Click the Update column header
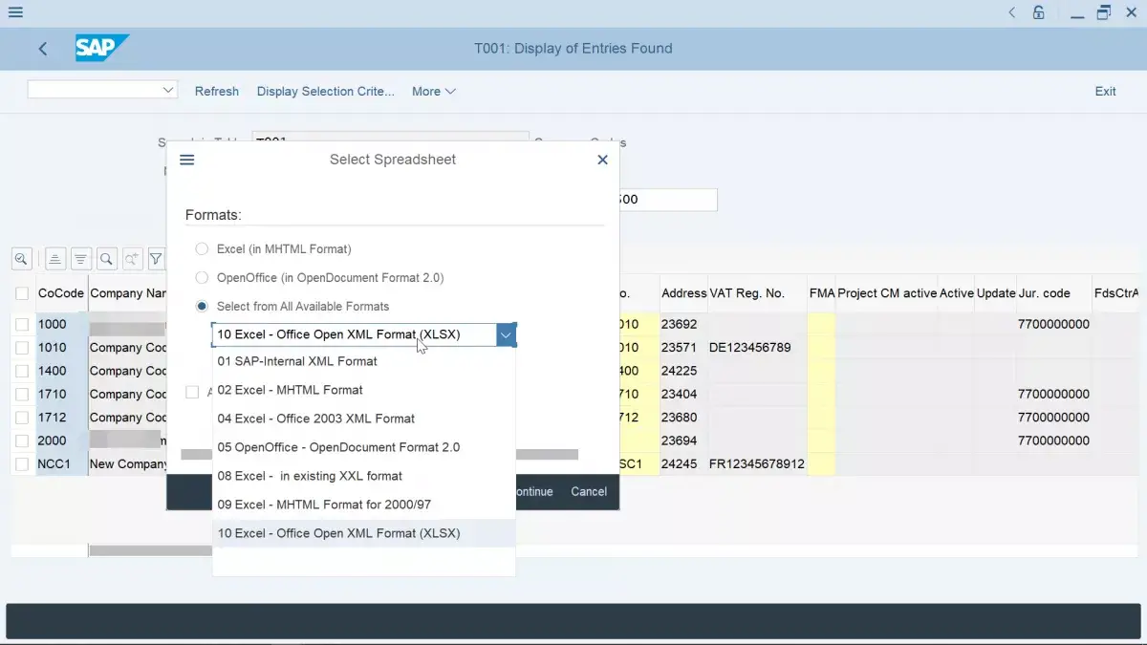Screen dimensions: 1147x645 996,293
